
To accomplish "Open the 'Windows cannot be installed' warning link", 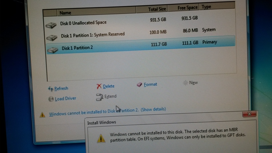I will pos(94,112).
